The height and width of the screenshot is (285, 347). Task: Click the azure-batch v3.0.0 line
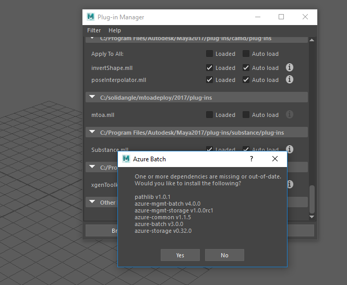pos(159,224)
